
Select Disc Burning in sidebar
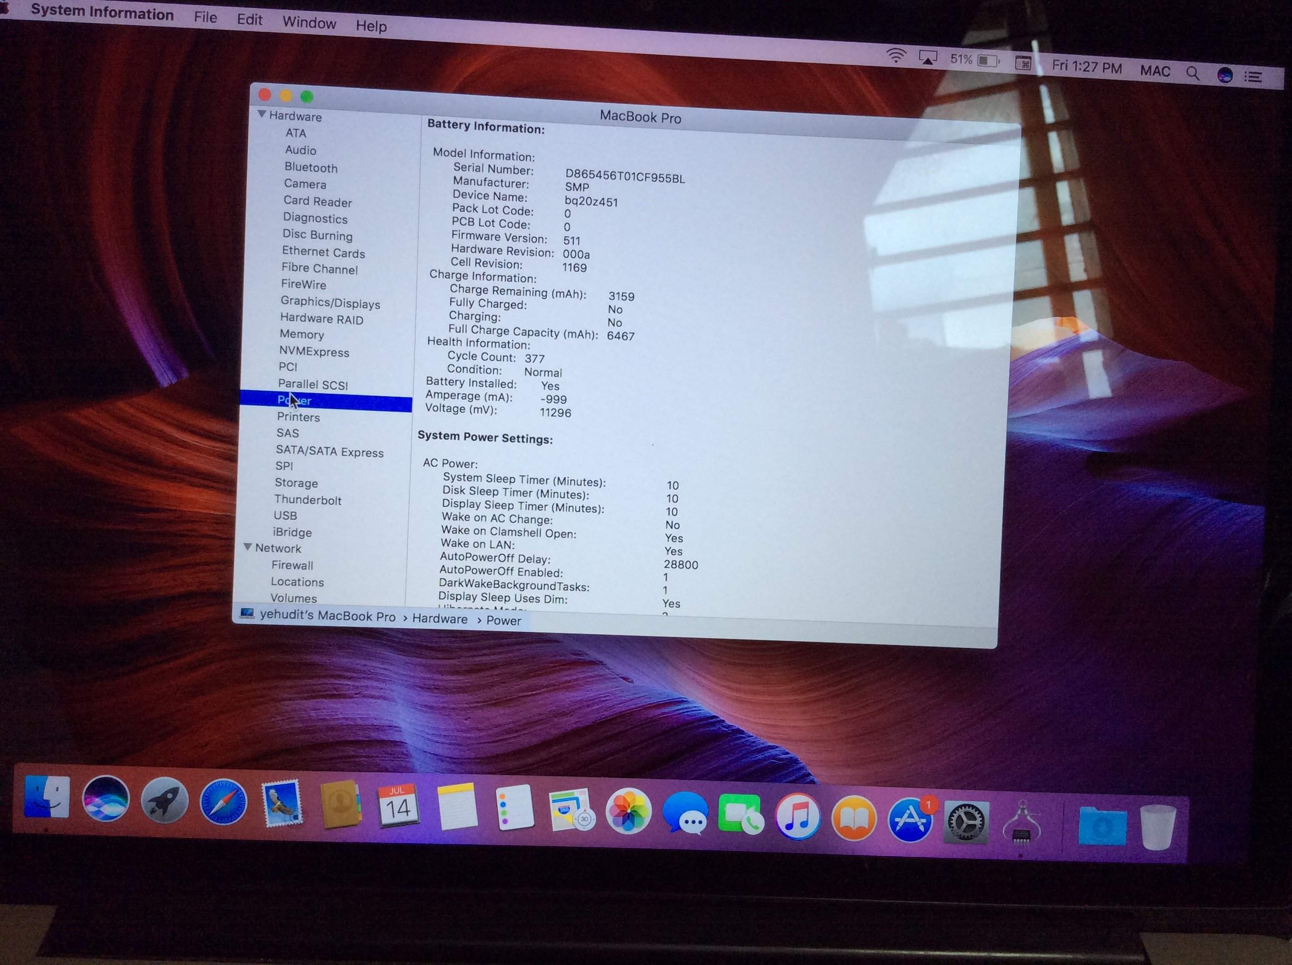317,235
